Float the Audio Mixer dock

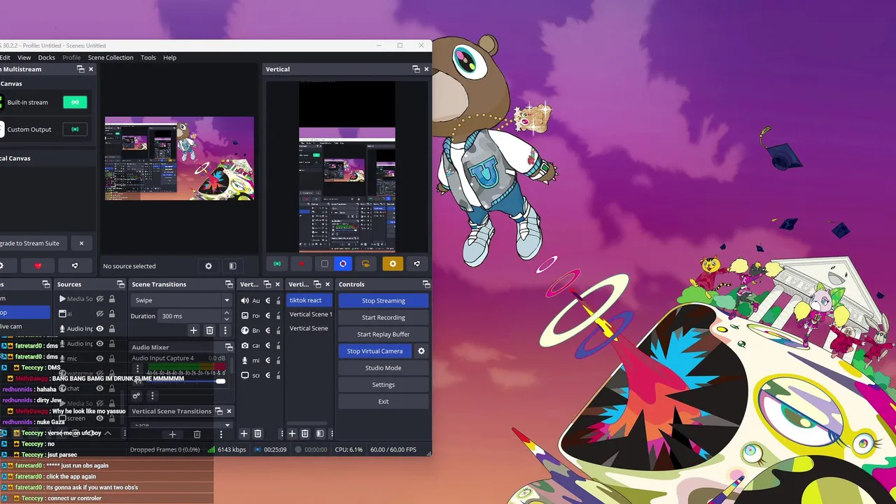pos(229,347)
